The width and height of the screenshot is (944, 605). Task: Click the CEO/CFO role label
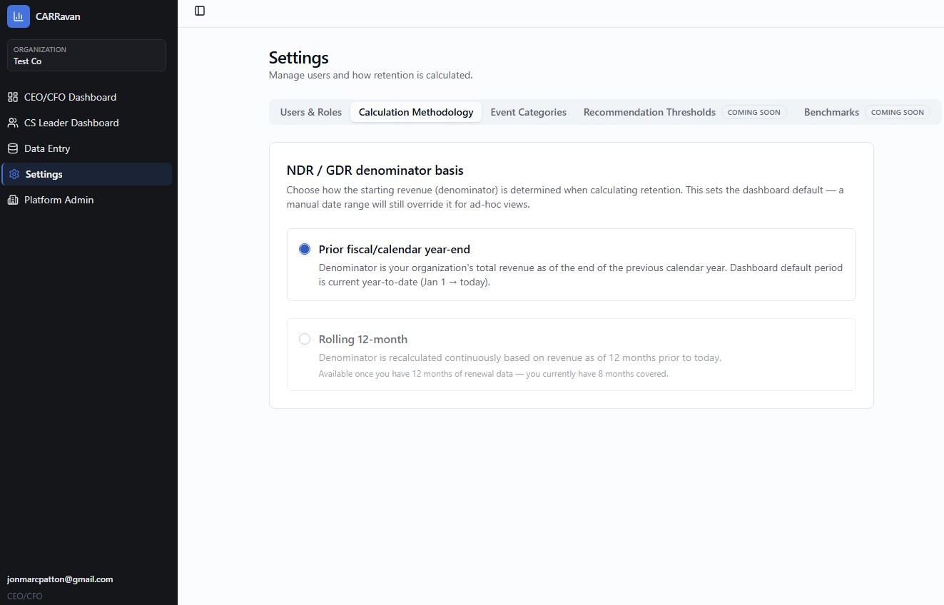click(x=25, y=596)
